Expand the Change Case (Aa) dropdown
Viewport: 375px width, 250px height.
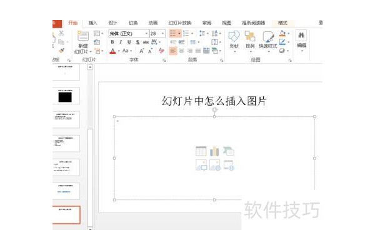[131, 51]
